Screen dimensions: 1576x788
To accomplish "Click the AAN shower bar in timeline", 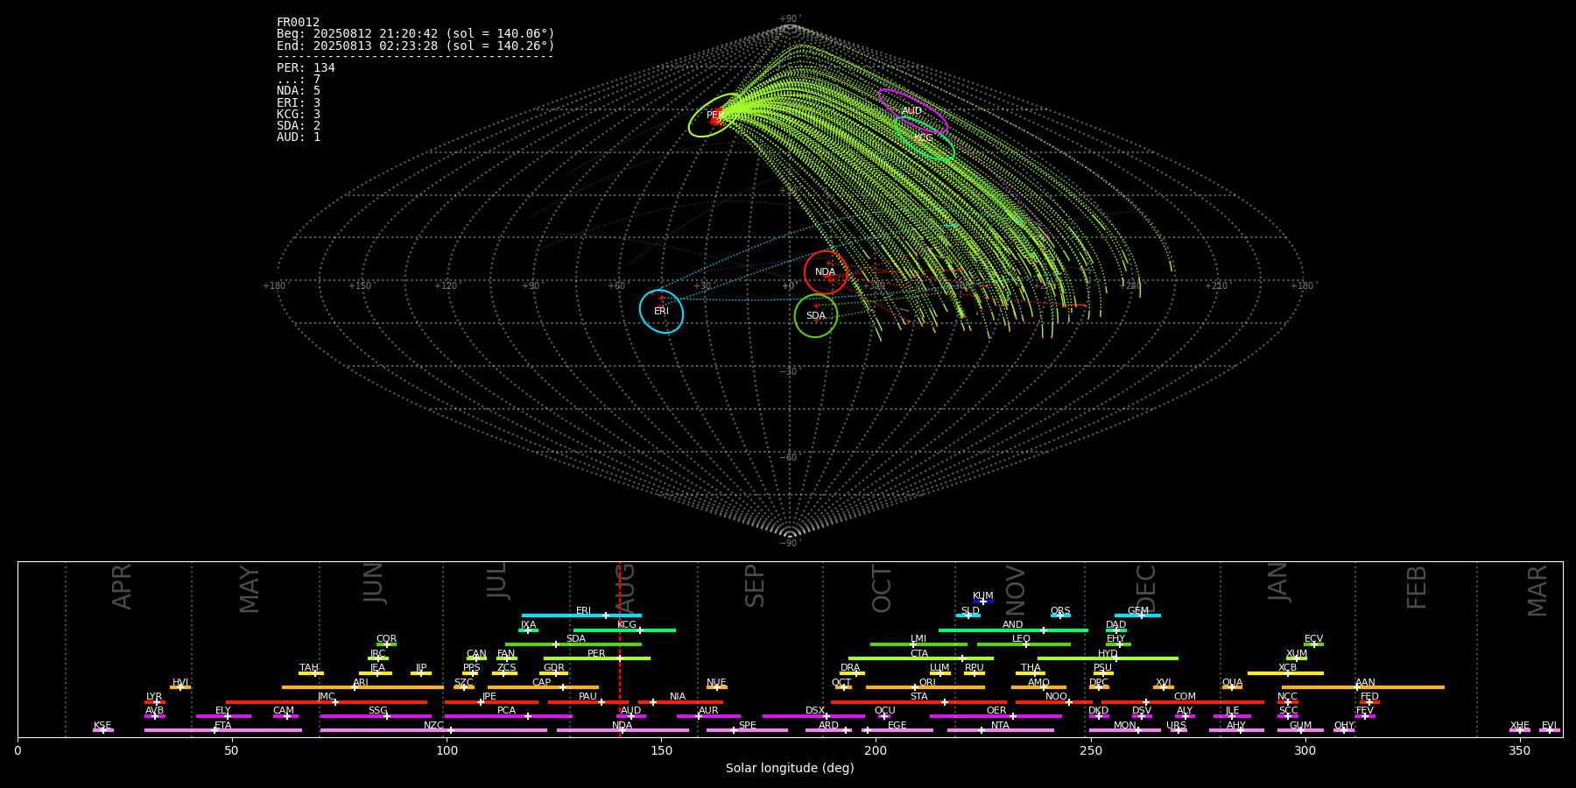I will pyautogui.click(x=1363, y=687).
